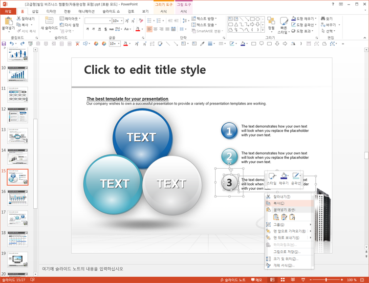This screenshot has width=369, height=283.
Task: Click the 100 % zoom level
Action: tap(351, 280)
